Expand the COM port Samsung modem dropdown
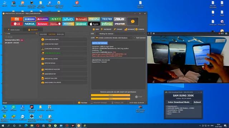Screen dimensions: 229x128 coord(114,38)
